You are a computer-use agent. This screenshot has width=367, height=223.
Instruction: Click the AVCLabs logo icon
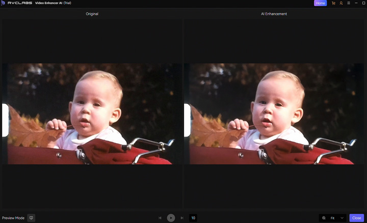coord(3,3)
